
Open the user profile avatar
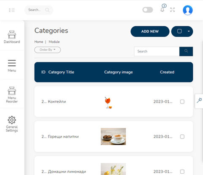click(188, 10)
